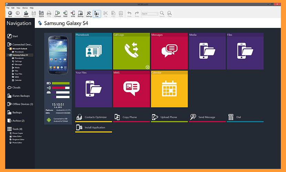Screen dimensions: 286x172
Task: Click Install Application
Action: [x=94, y=128]
